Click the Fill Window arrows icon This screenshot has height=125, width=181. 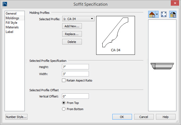coord(164,14)
